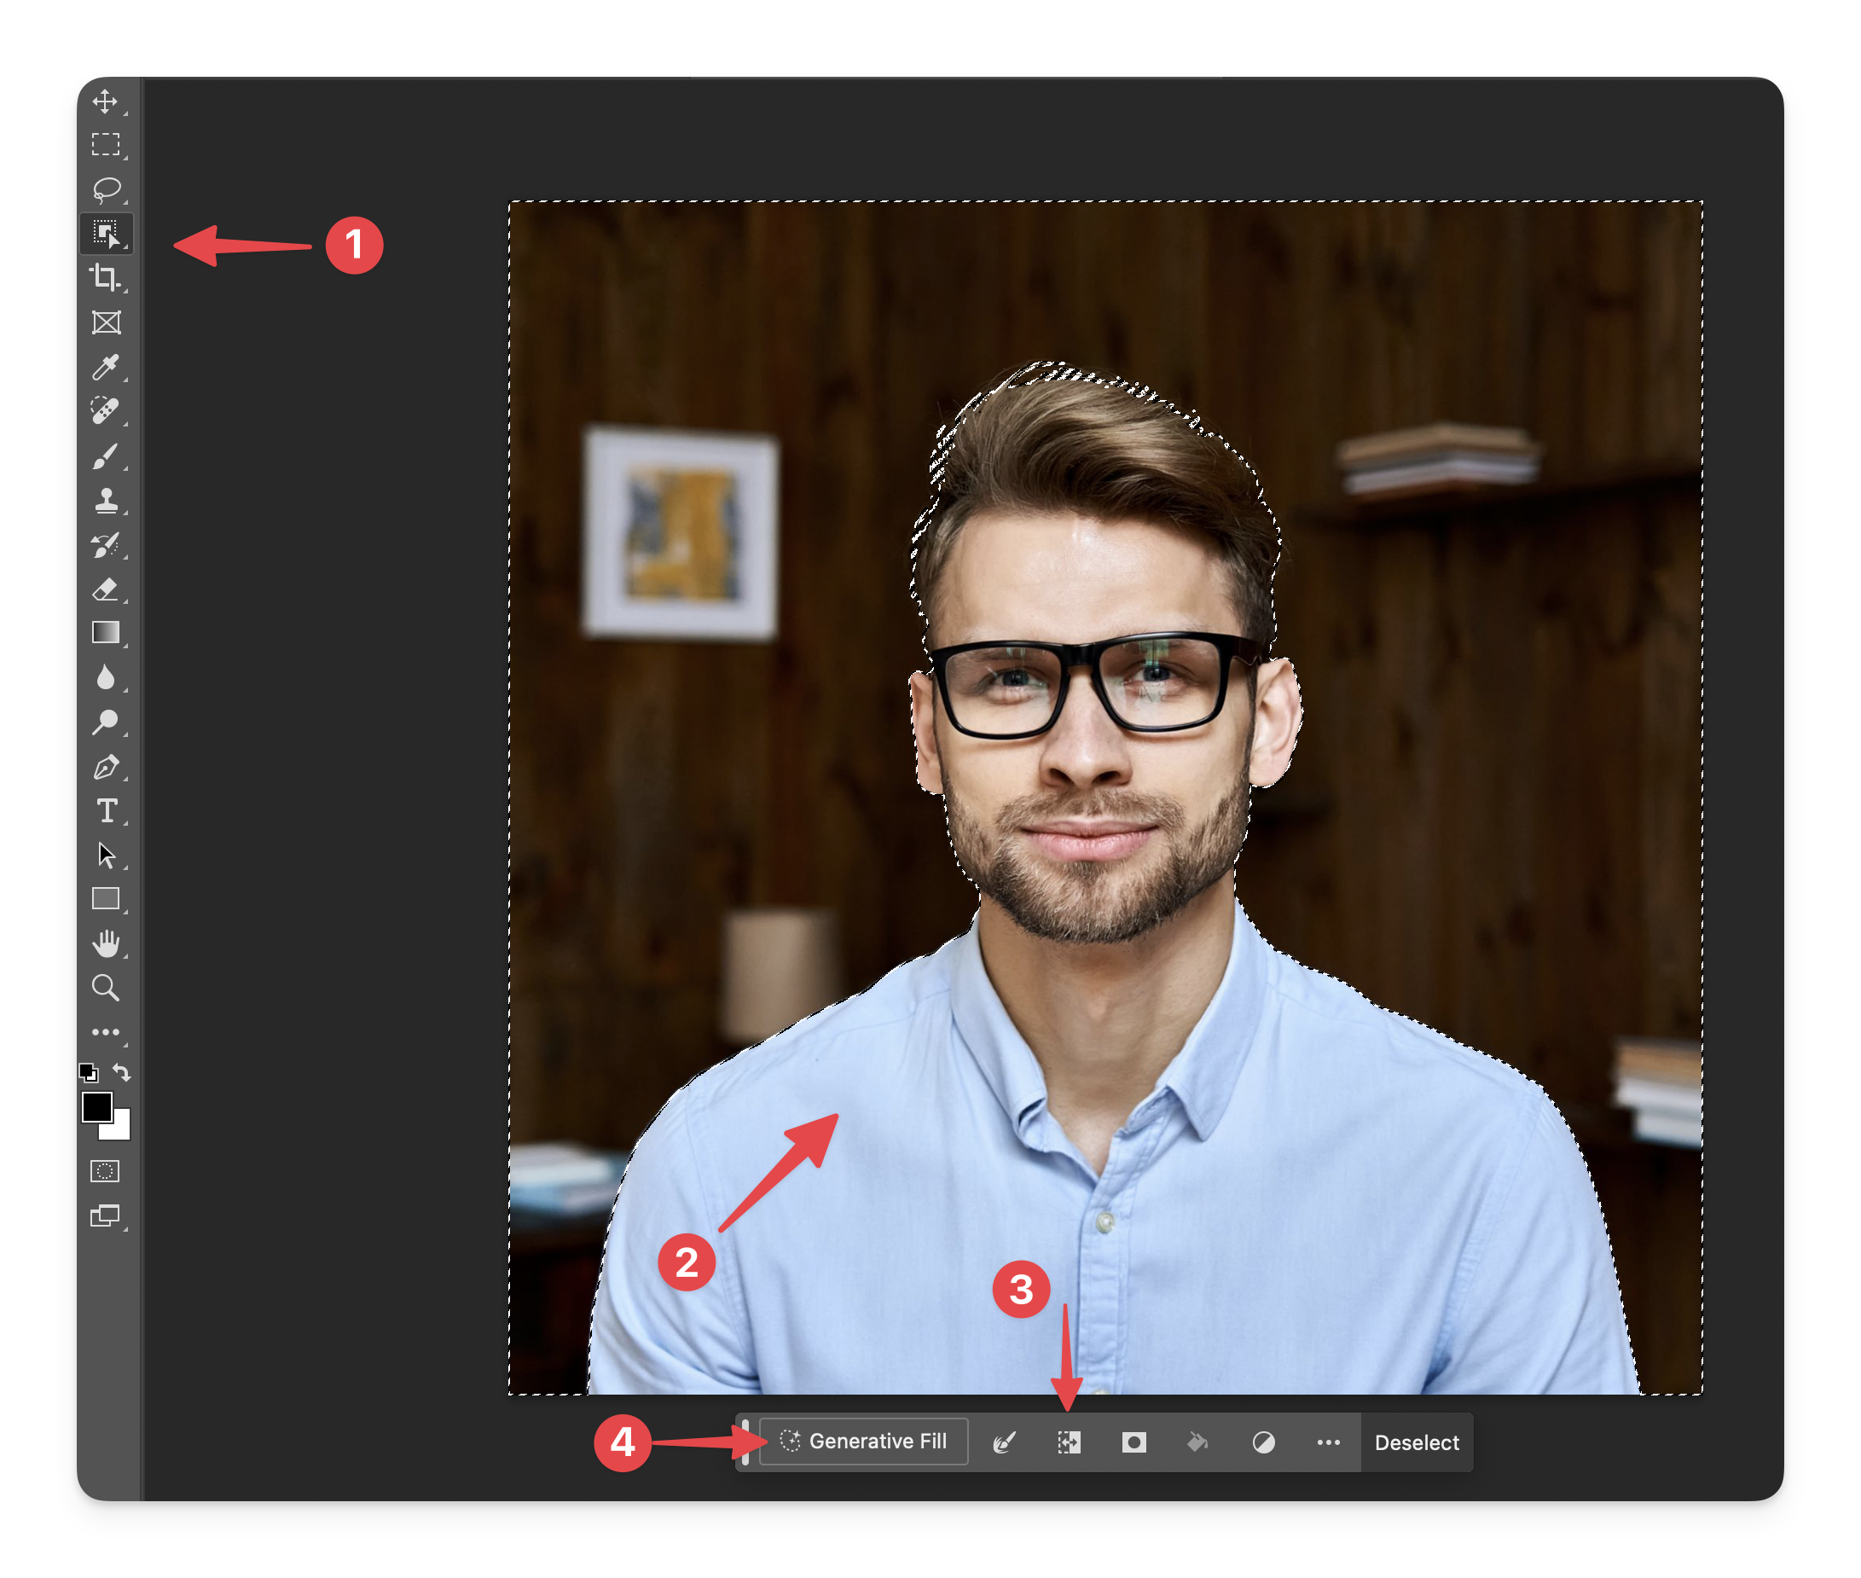Click the contextual taskbar drag handle
Viewport: 1861px width, 1578px height.
pyautogui.click(x=745, y=1442)
